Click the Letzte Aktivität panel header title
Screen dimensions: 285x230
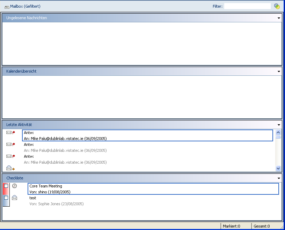click(19, 125)
